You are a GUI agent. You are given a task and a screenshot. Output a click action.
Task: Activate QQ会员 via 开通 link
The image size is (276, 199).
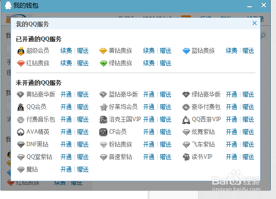click(66, 107)
